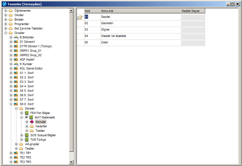Expand the Öğretmenler tree node
The height and width of the screenshot is (166, 242).
[x=6, y=11]
